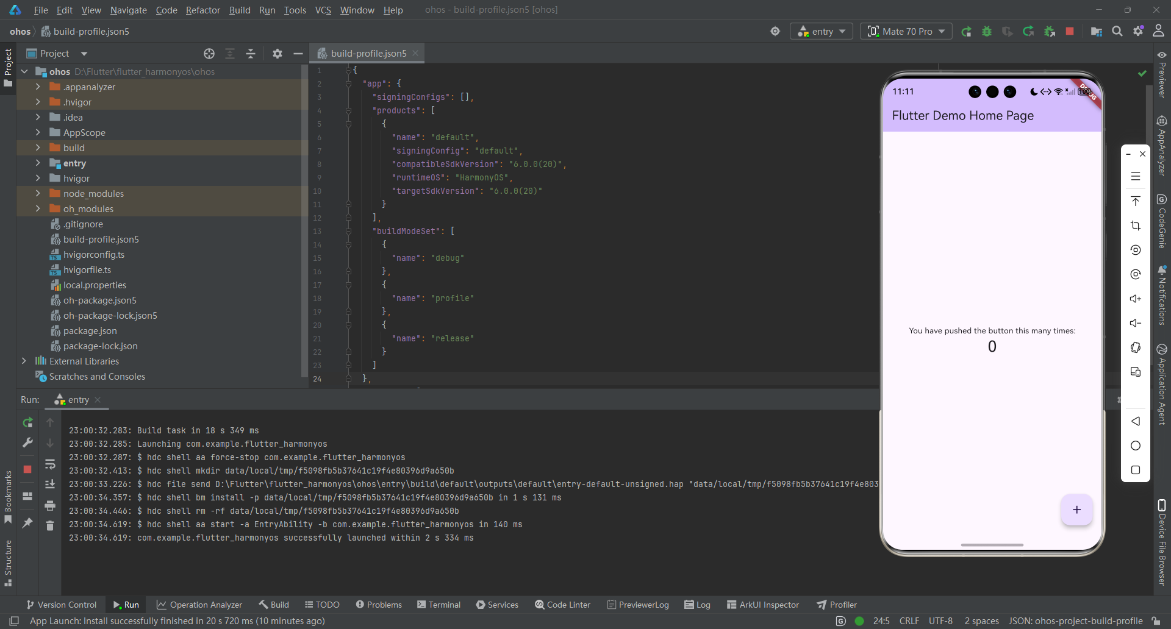Click CRLF line separator in status bar

pyautogui.click(x=909, y=621)
